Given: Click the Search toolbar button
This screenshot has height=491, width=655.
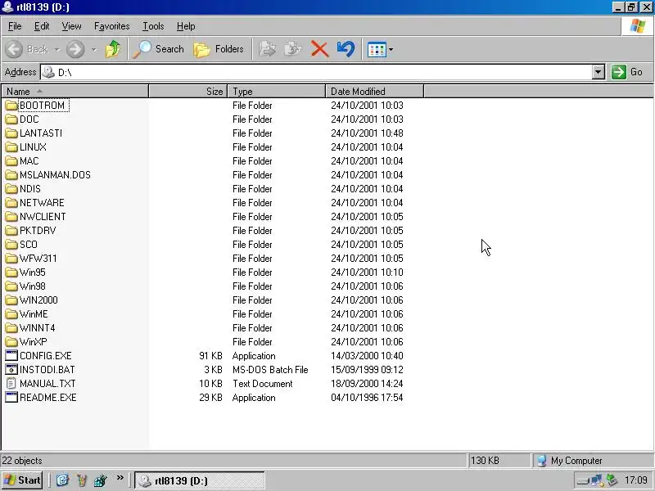Looking at the screenshot, I should coord(159,49).
